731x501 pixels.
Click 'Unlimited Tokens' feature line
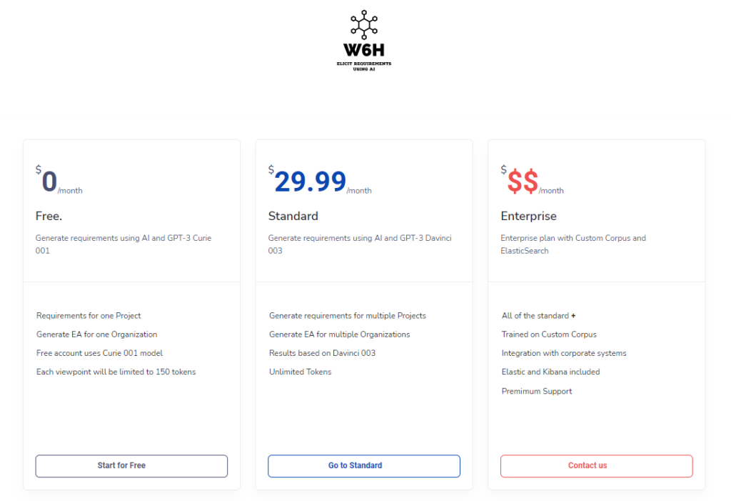(x=301, y=372)
